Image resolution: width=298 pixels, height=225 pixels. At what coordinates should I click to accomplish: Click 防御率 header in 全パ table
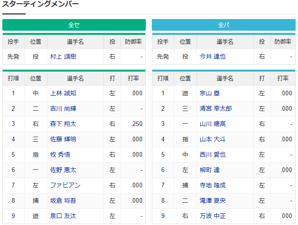(283, 42)
